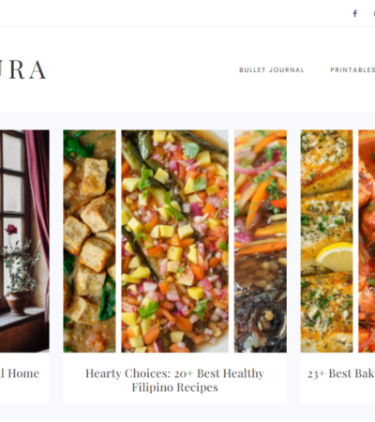Click the cilantro leaf atop mango salsa

tap(191, 150)
